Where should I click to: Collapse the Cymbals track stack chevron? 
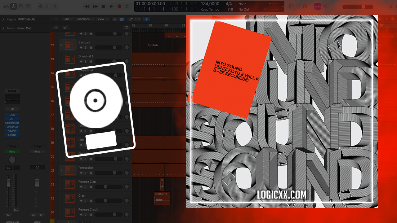(61, 45)
